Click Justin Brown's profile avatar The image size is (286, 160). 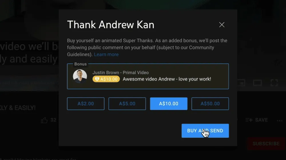coord(80,76)
